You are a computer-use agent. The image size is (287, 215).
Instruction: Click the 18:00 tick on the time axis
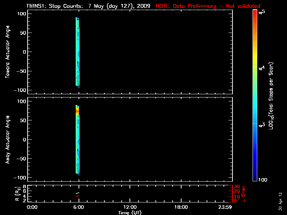[x=181, y=207]
